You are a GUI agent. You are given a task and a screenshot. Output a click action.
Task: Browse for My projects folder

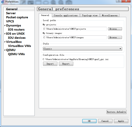[115, 29]
